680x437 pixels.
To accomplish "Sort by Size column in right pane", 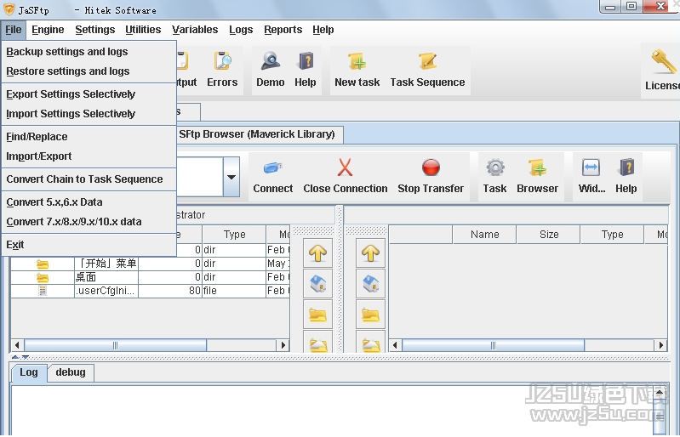I will (x=549, y=235).
